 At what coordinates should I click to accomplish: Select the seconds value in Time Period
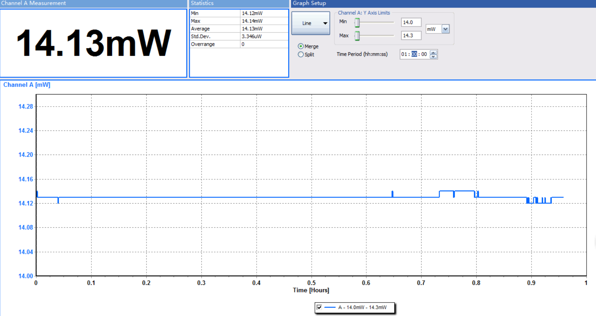424,54
